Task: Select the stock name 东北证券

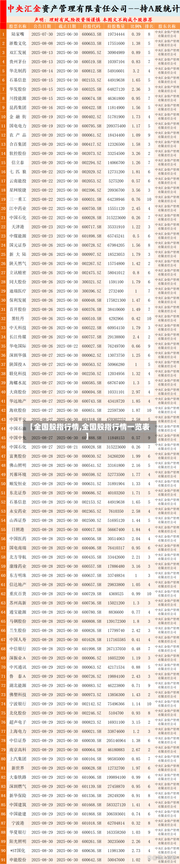Action: (18, 493)
